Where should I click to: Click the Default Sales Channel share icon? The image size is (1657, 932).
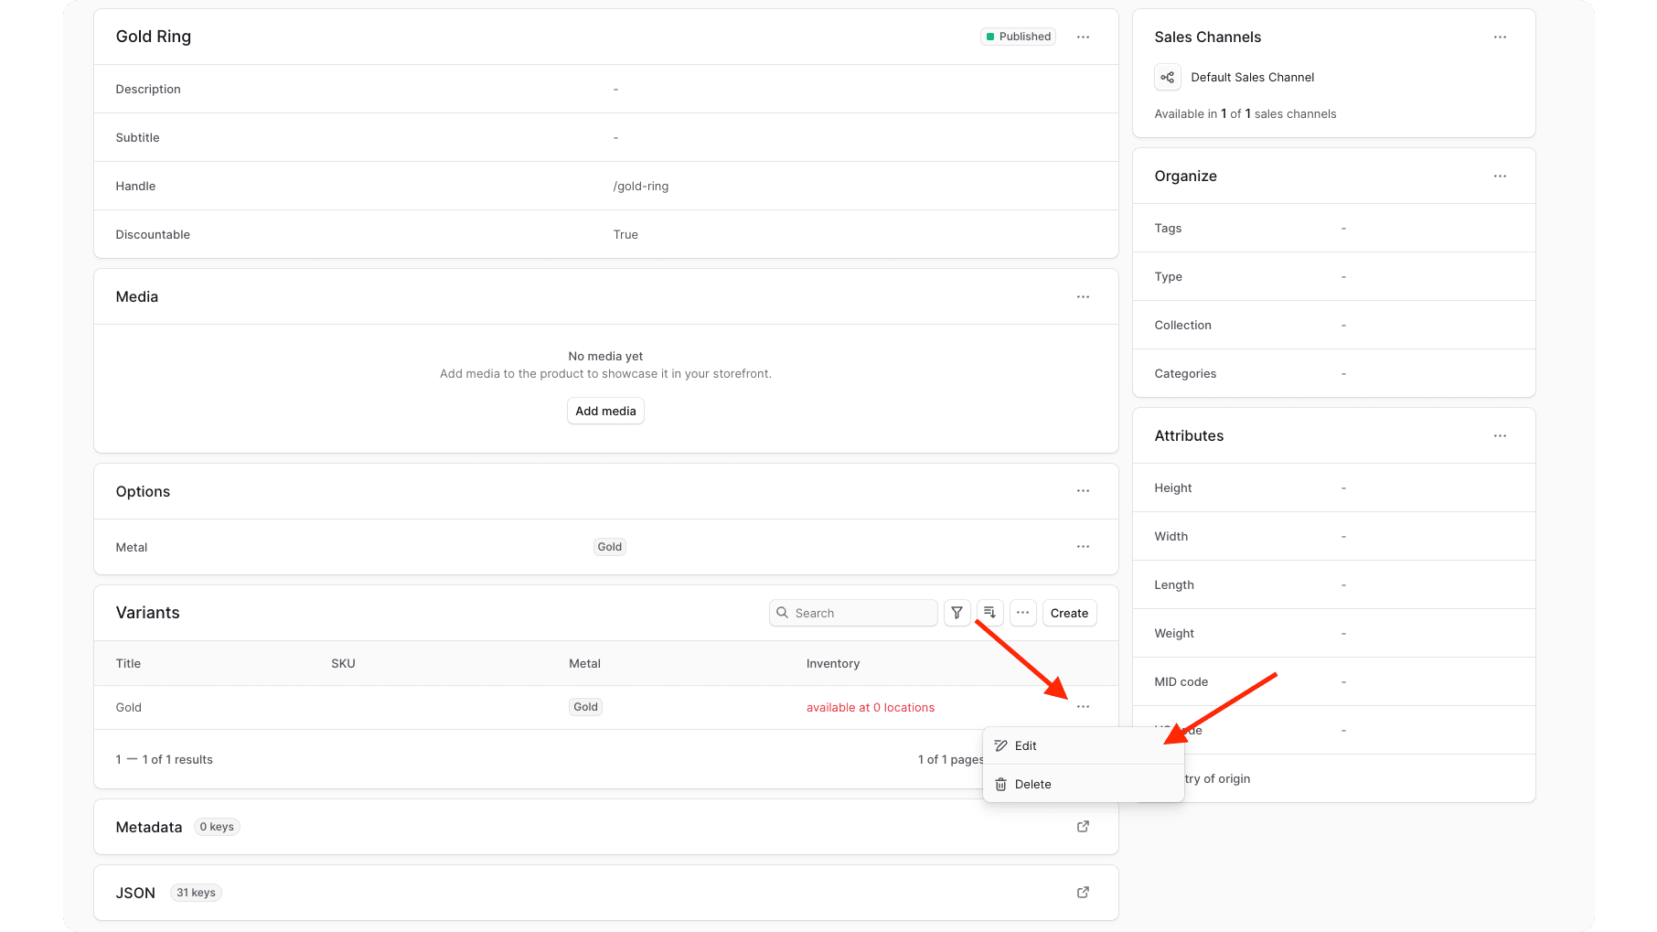pos(1168,77)
